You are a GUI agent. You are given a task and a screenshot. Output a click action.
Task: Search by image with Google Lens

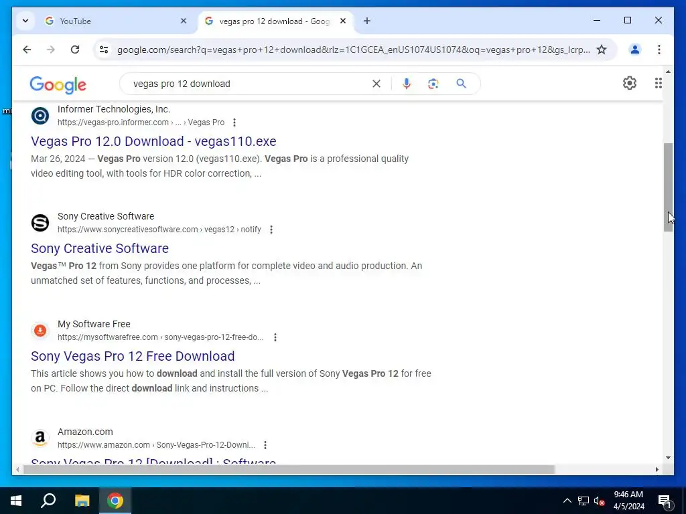pos(433,84)
